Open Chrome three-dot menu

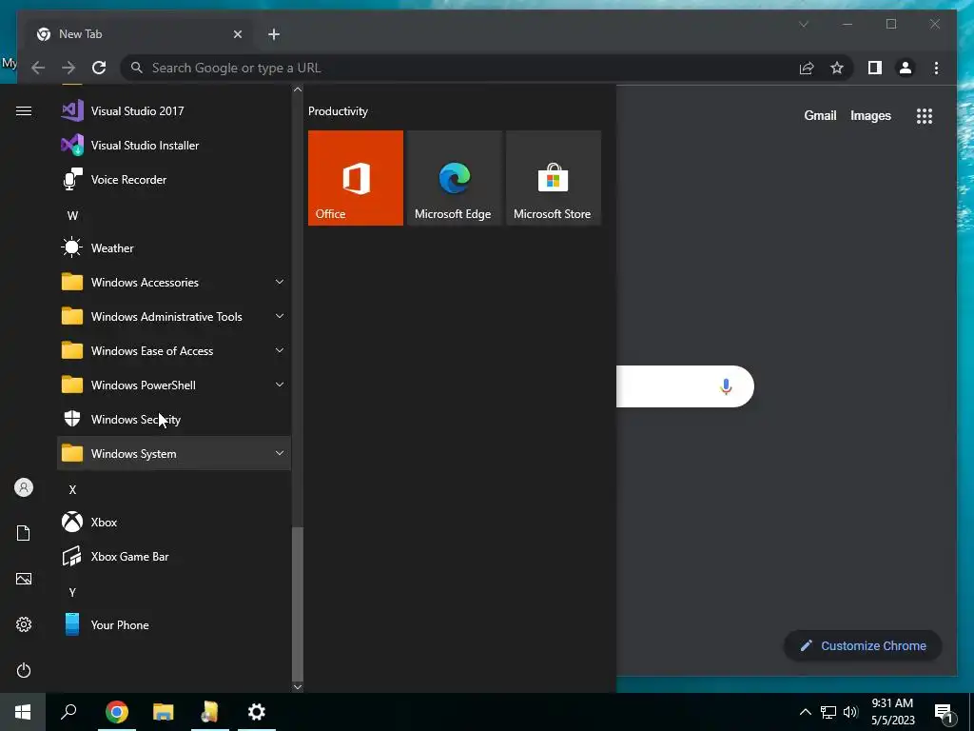pyautogui.click(x=936, y=68)
